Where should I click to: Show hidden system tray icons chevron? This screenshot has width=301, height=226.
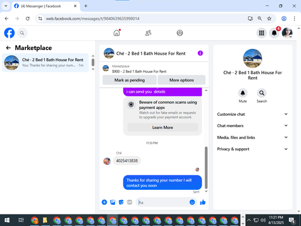[x=249, y=220]
